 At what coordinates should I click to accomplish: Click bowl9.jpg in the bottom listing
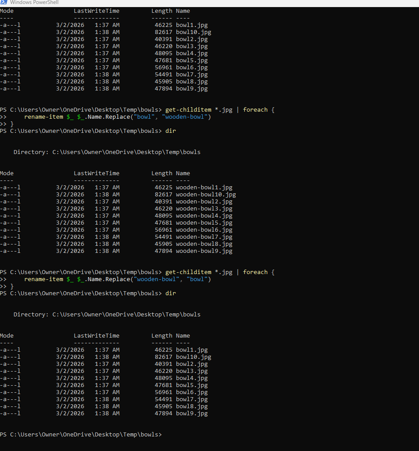[x=191, y=413]
